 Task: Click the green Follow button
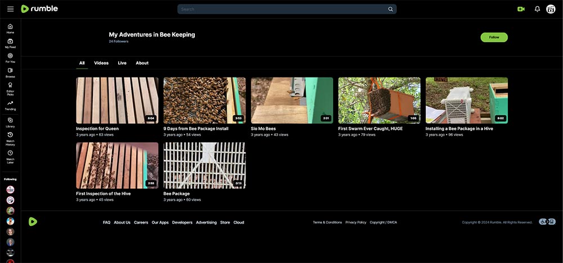494,37
